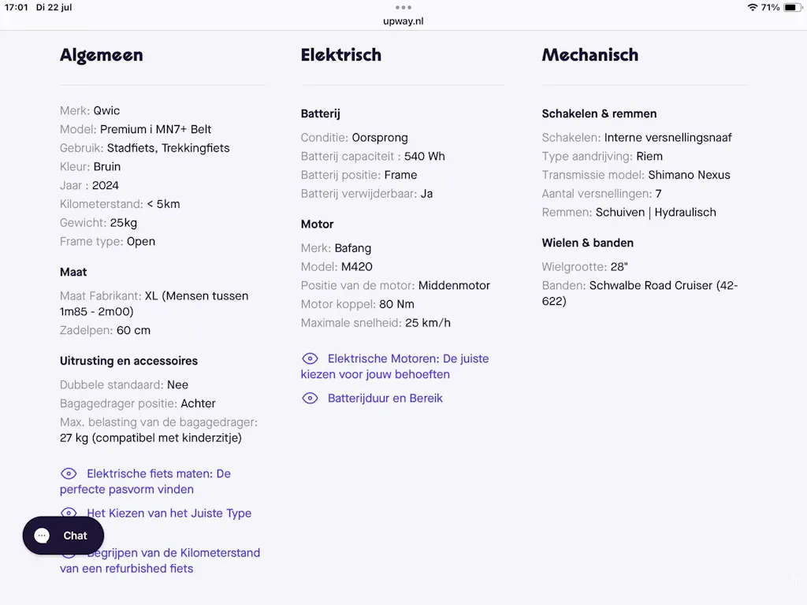The height and width of the screenshot is (605, 807).
Task: Click the eye icon beside Elektrische Motoren
Action: 310,358
